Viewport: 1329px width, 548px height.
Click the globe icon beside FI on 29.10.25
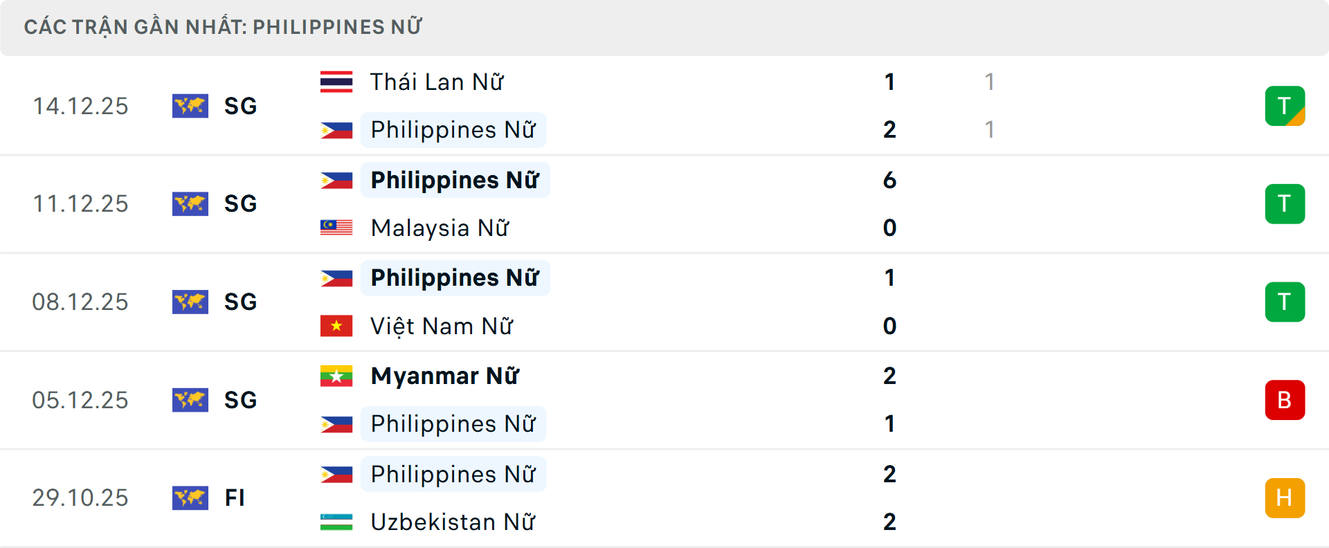point(190,497)
